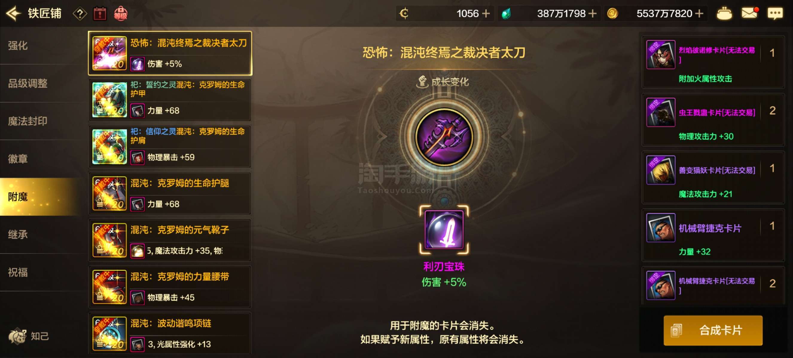Add more to the 1056 currency
Screen dimensions: 793x358
pos(486,13)
